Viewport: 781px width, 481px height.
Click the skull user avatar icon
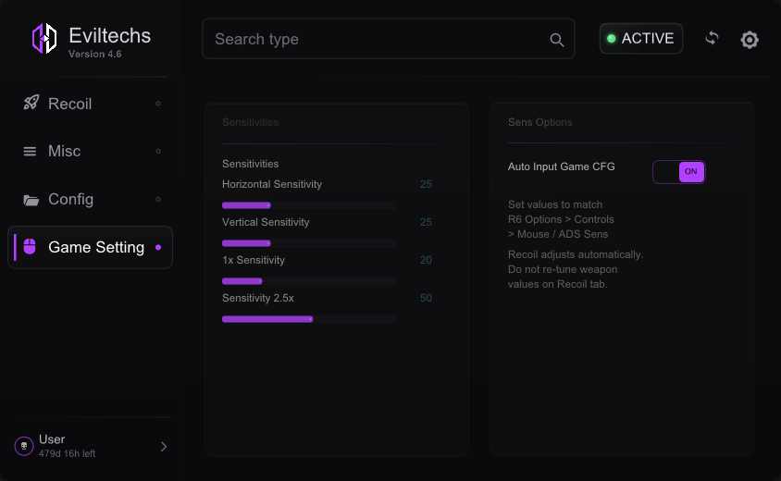pos(24,446)
